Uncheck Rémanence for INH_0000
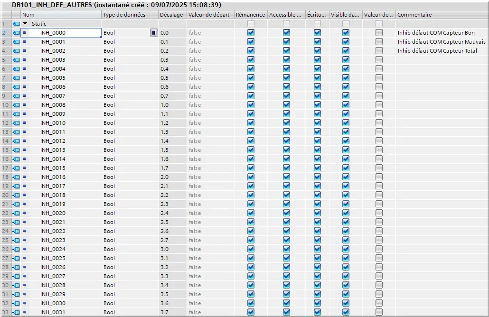 (251, 32)
